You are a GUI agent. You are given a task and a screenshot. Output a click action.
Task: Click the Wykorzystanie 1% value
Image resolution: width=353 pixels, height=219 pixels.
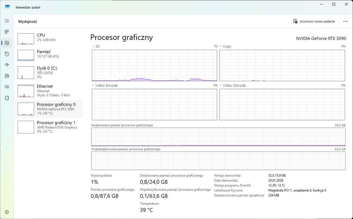(95, 182)
